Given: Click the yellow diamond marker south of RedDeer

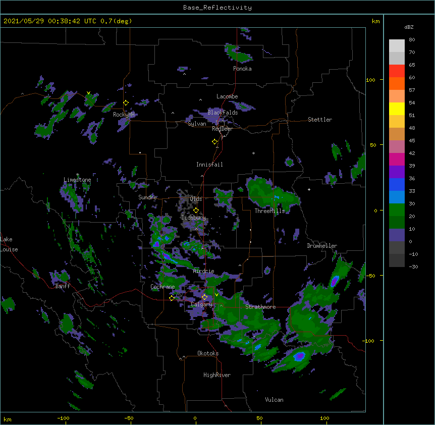Looking at the screenshot, I should pyautogui.click(x=214, y=142).
